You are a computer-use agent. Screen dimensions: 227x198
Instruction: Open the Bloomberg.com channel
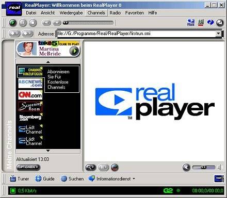(x=30, y=118)
